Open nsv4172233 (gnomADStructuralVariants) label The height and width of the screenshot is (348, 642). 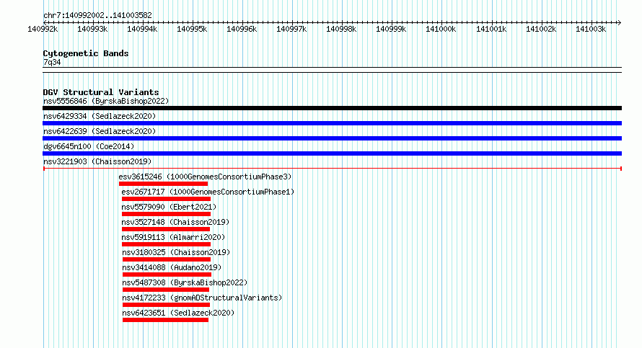(202, 298)
